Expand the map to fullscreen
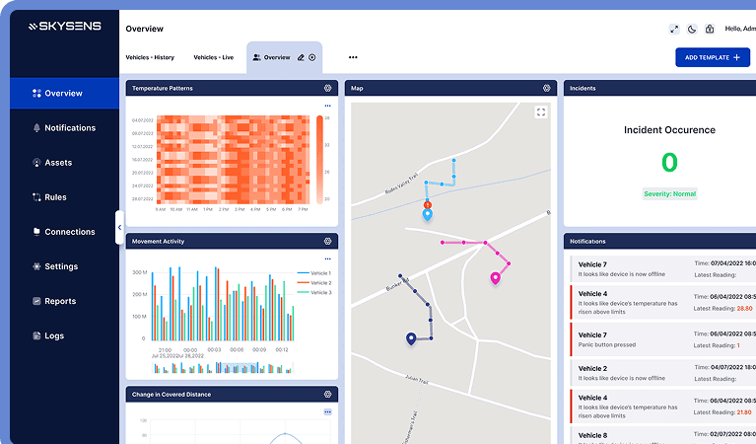The image size is (756, 444). click(540, 112)
